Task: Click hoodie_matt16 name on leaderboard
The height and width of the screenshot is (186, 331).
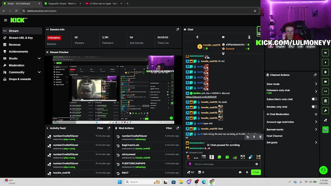Action: (212, 45)
